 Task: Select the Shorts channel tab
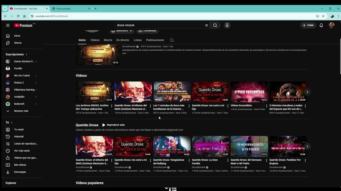tap(108, 40)
